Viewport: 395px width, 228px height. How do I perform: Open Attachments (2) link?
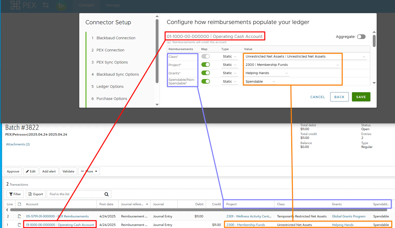click(x=18, y=144)
